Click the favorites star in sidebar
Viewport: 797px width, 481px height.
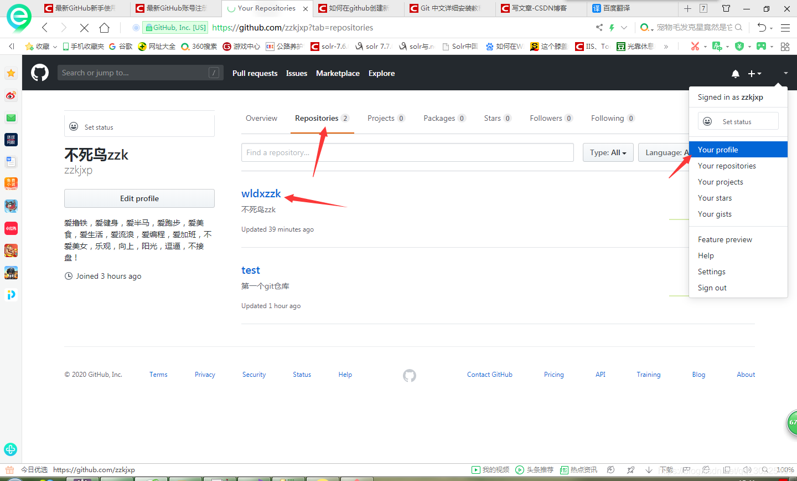(x=11, y=73)
